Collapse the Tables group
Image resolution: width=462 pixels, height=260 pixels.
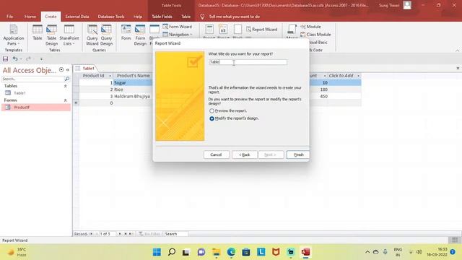66,86
